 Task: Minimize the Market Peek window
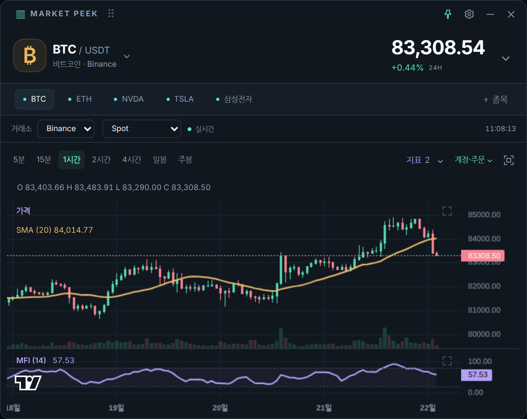click(490, 14)
